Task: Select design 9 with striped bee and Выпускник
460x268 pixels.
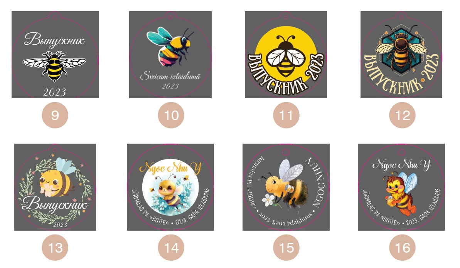Action: click(x=55, y=54)
